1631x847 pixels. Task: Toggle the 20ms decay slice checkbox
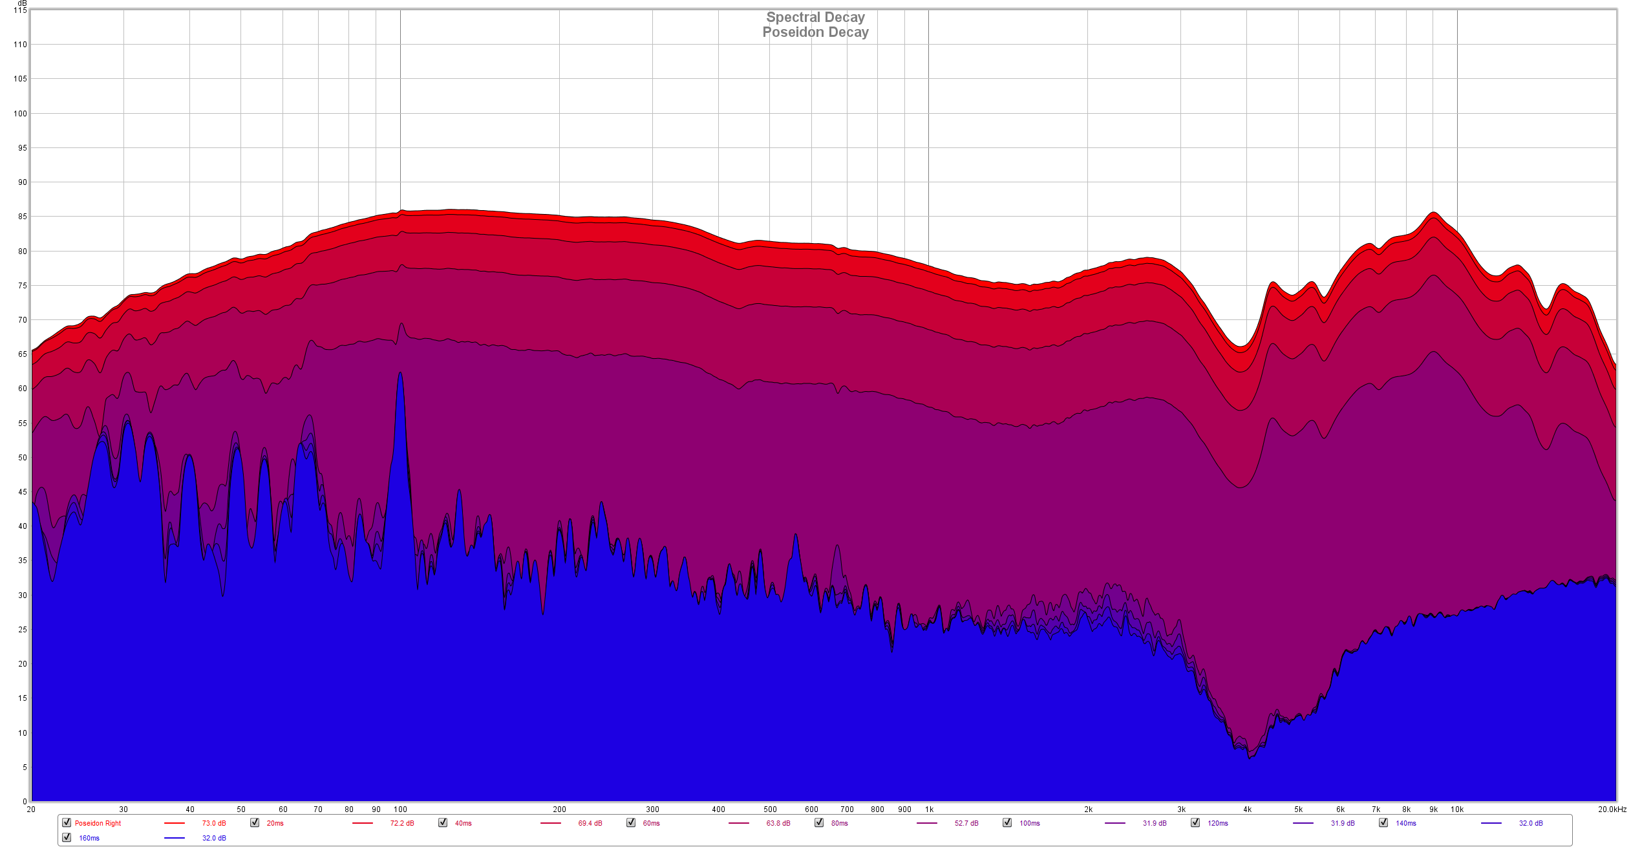[255, 822]
